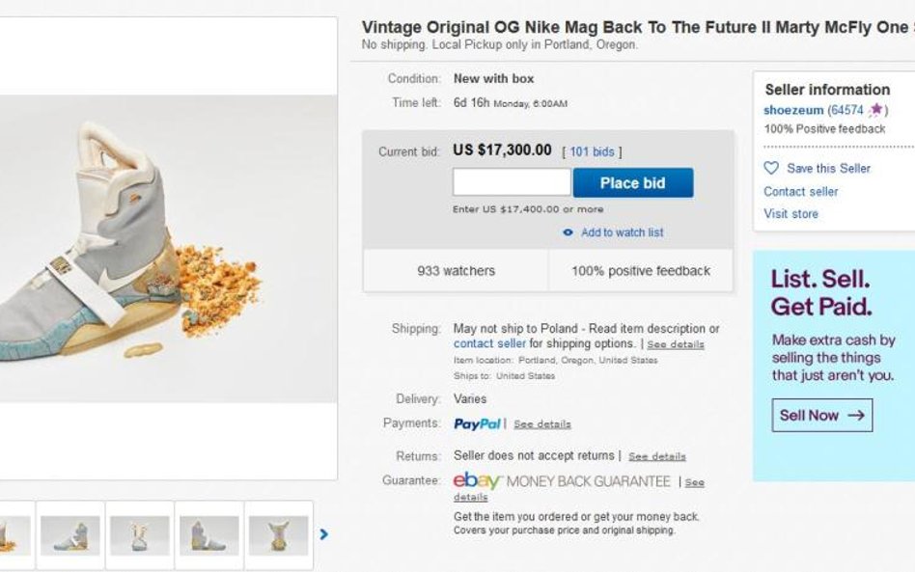The width and height of the screenshot is (915, 572).
Task: Select the middle image thumbnail
Action: [140, 534]
